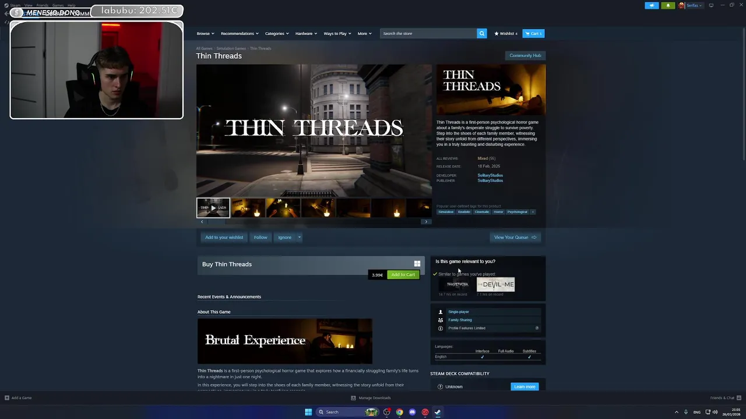746x419 pixels.
Task: Ignore this game
Action: [x=284, y=237]
